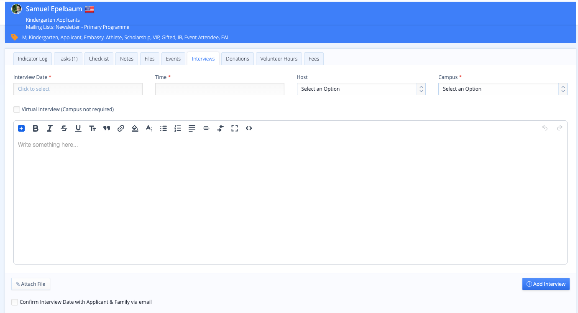Click the Add Interview button
Image resolution: width=578 pixels, height=313 pixels.
pos(546,284)
